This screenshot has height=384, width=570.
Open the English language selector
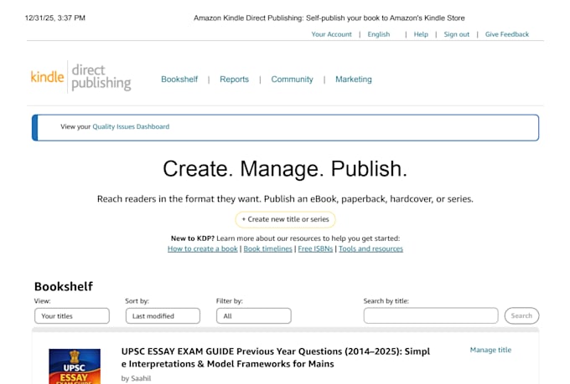pos(378,34)
